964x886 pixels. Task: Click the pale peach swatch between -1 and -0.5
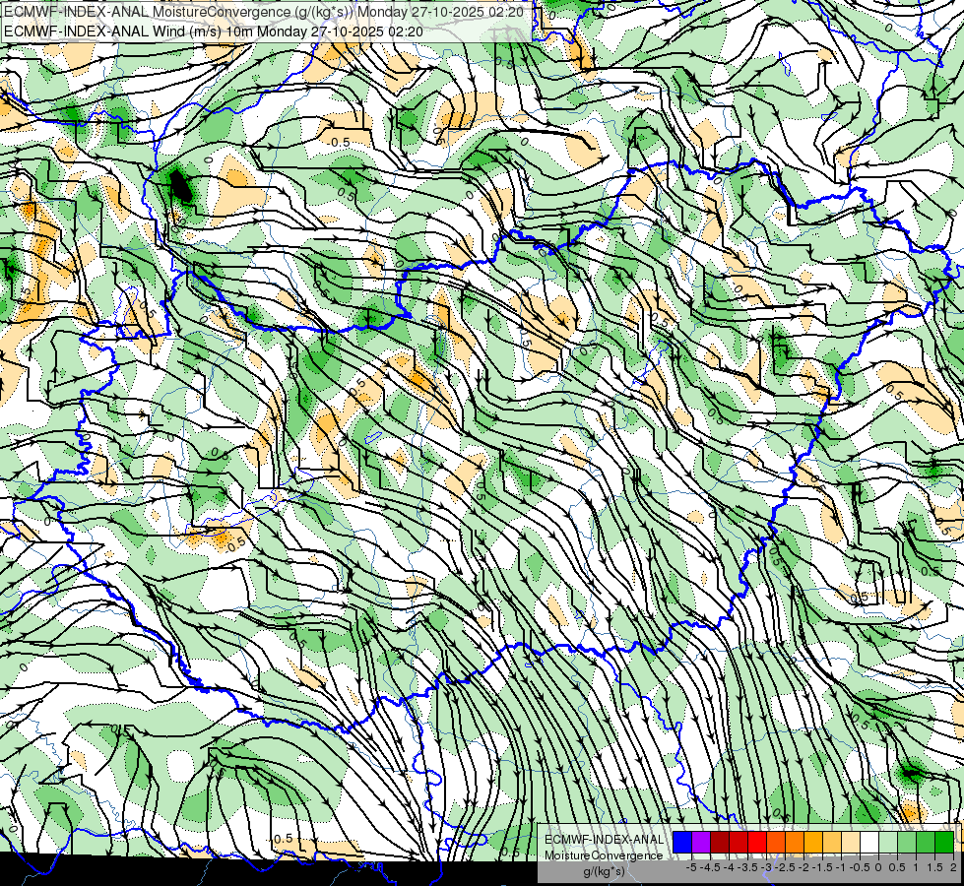pos(851,842)
